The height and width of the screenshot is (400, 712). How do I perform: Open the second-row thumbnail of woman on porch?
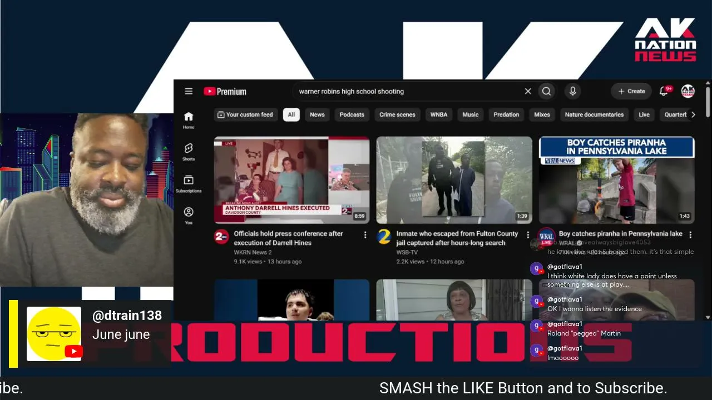coord(454,300)
